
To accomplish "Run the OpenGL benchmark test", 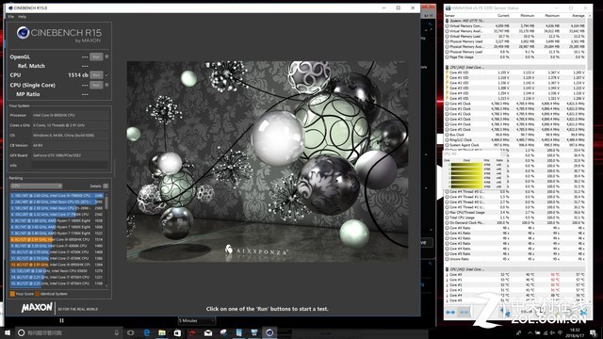I will tap(96, 56).
